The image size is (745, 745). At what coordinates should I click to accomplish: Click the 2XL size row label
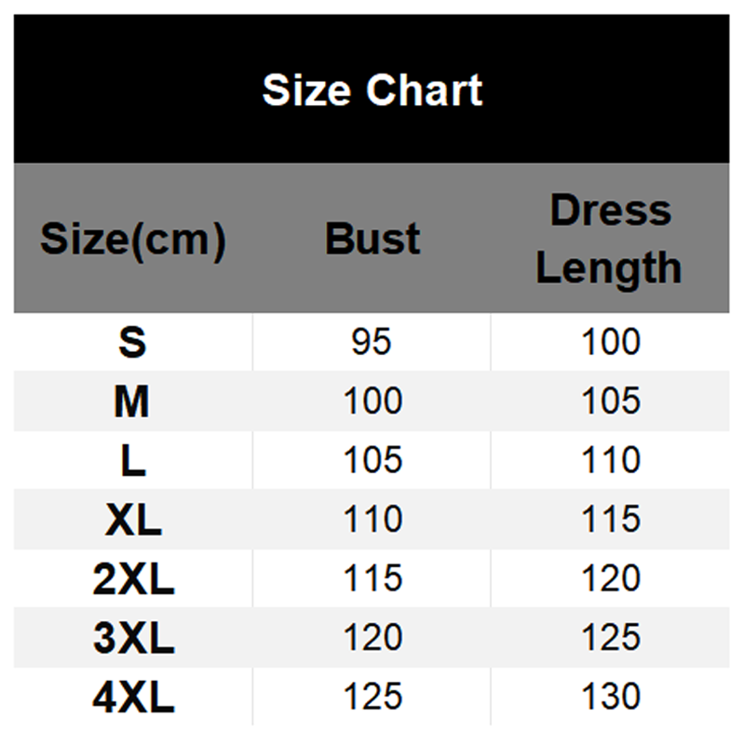[x=133, y=578]
